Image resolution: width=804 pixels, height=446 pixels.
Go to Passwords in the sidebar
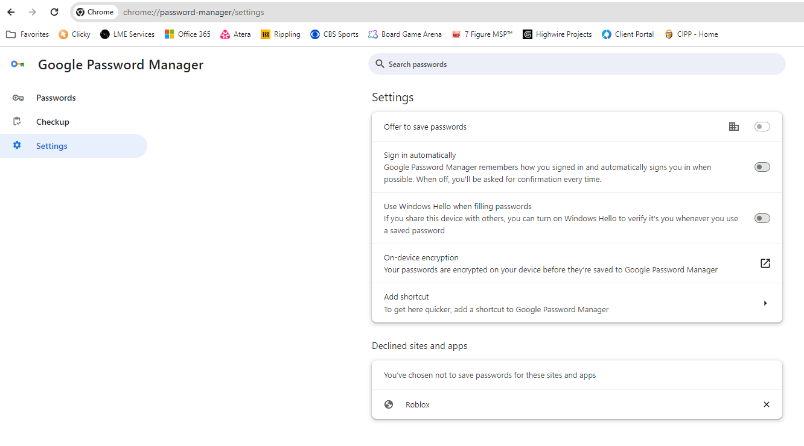pyautogui.click(x=56, y=98)
